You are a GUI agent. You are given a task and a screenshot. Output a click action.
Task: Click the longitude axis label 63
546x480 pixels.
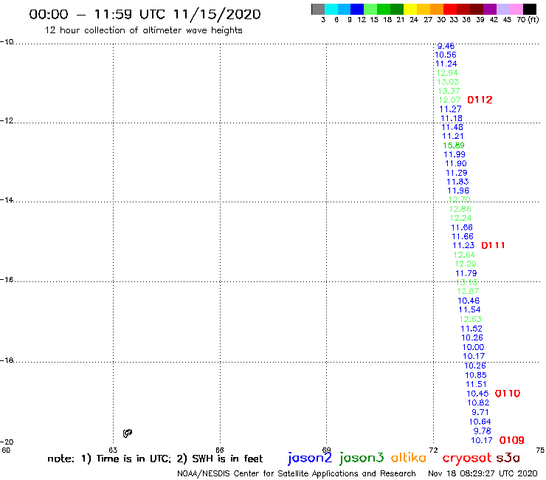pyautogui.click(x=113, y=450)
